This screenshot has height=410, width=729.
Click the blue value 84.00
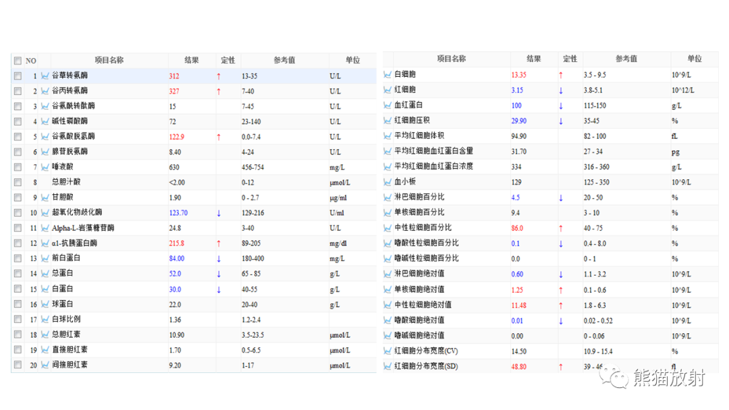[x=177, y=259]
